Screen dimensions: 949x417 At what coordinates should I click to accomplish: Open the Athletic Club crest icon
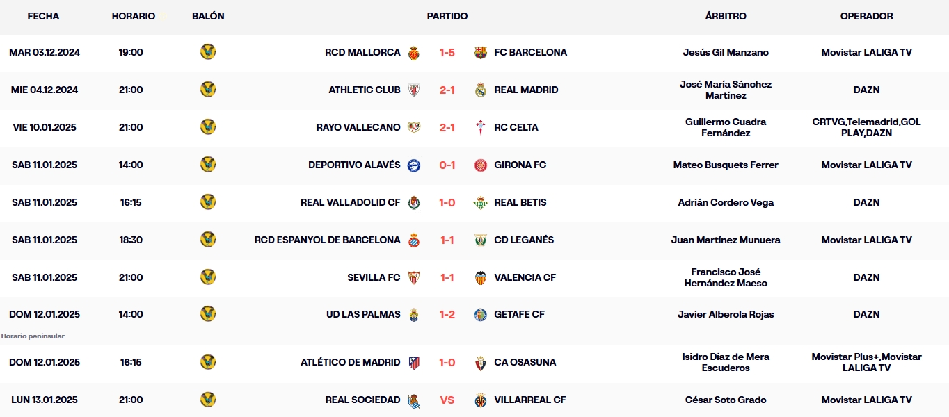point(414,90)
